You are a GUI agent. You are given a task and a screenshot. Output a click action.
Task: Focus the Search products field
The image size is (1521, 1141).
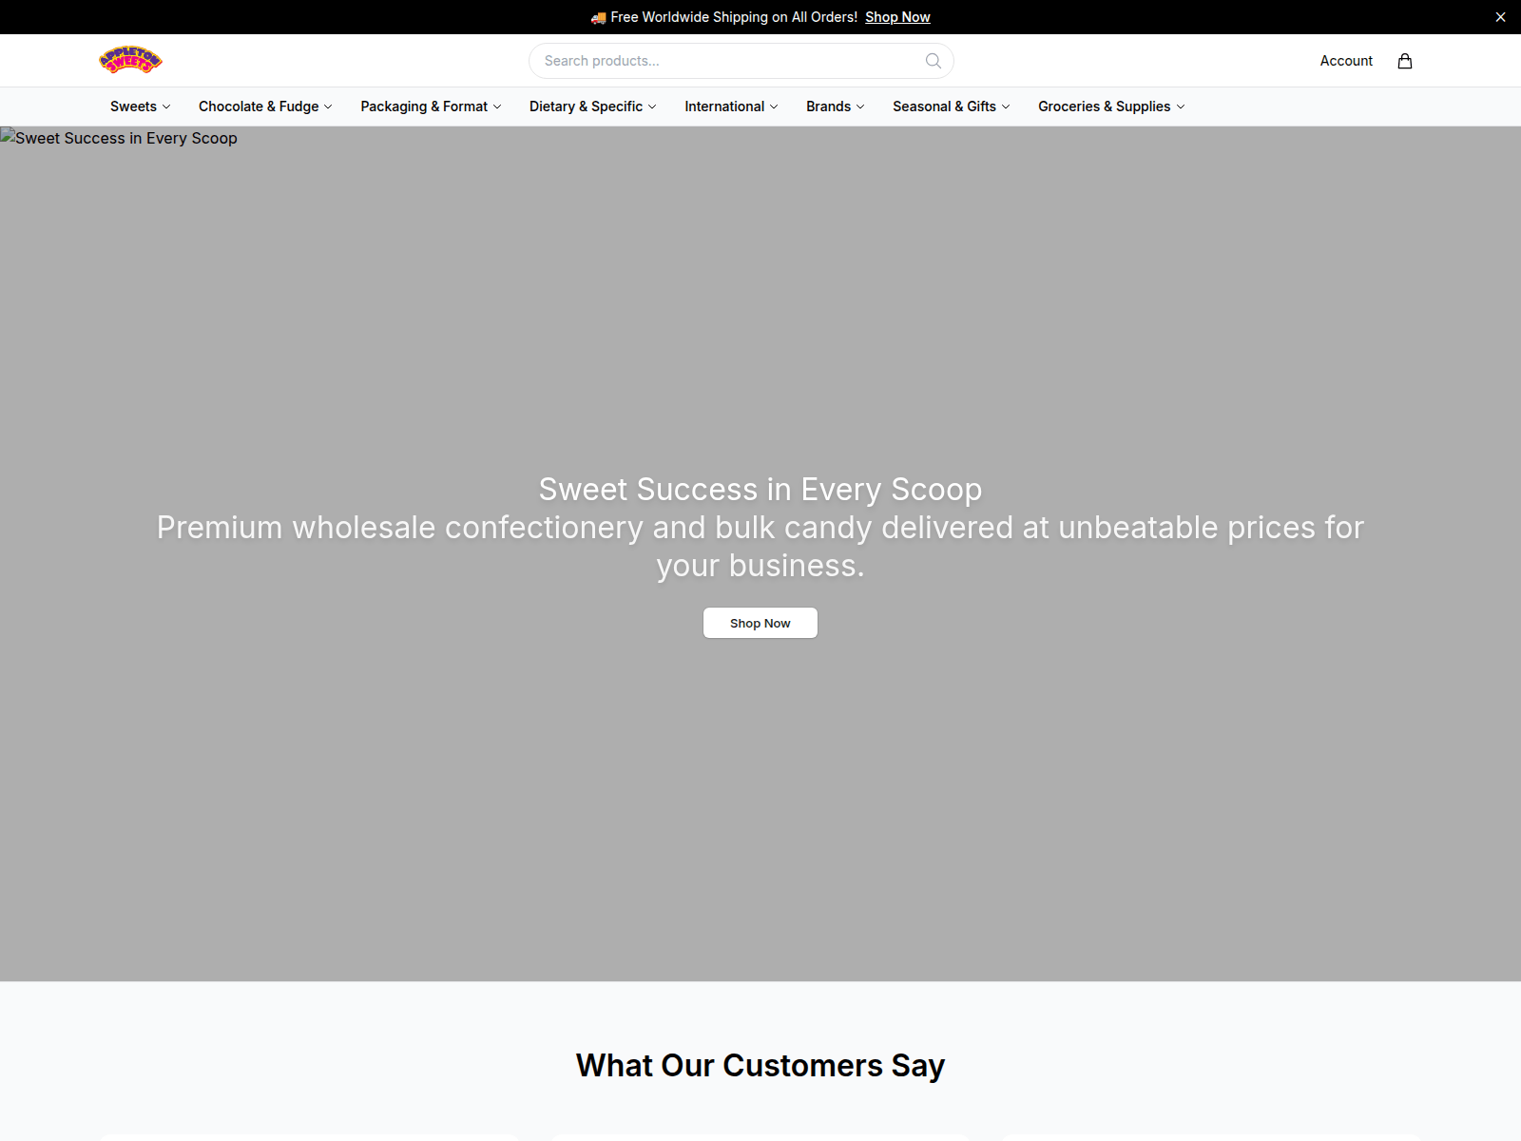point(741,61)
